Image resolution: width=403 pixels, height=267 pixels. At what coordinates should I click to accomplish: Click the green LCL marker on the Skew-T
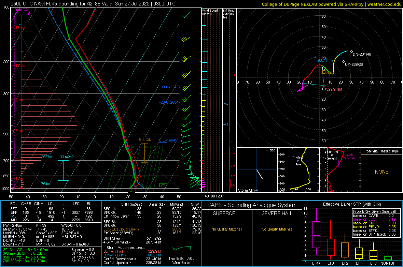point(163,186)
